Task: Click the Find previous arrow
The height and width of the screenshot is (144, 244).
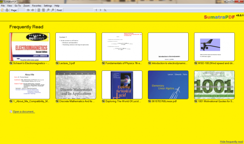Action: coord(96,10)
